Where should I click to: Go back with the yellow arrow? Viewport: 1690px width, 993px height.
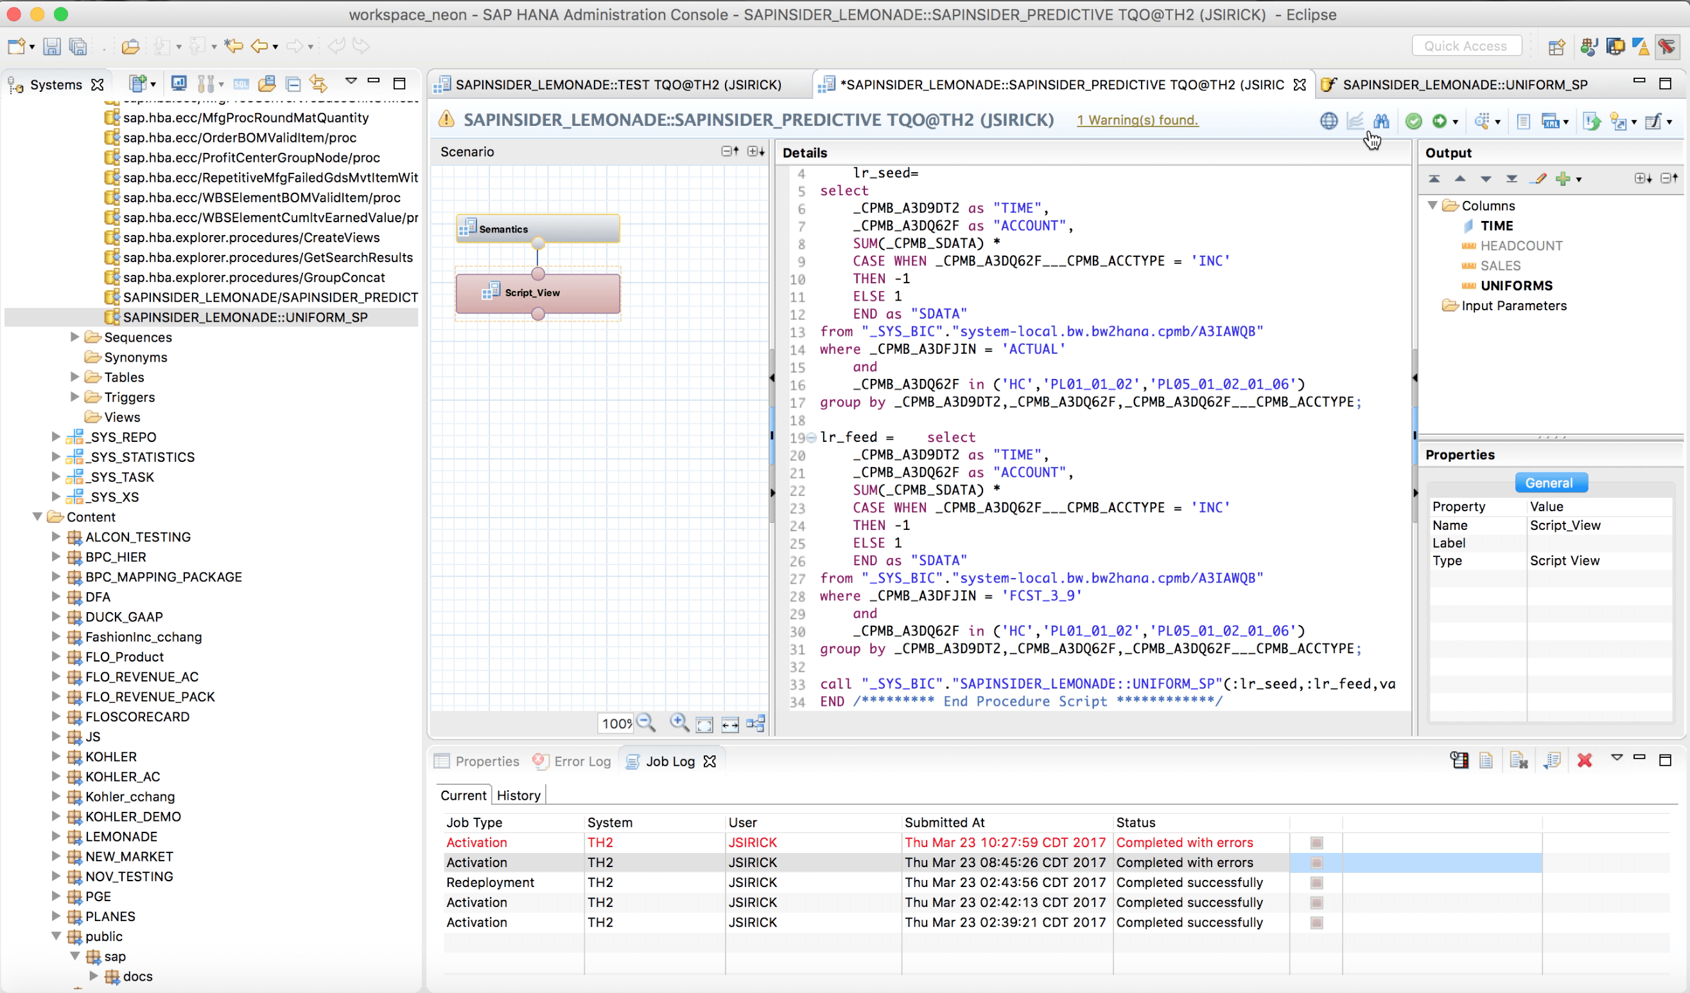tap(259, 46)
